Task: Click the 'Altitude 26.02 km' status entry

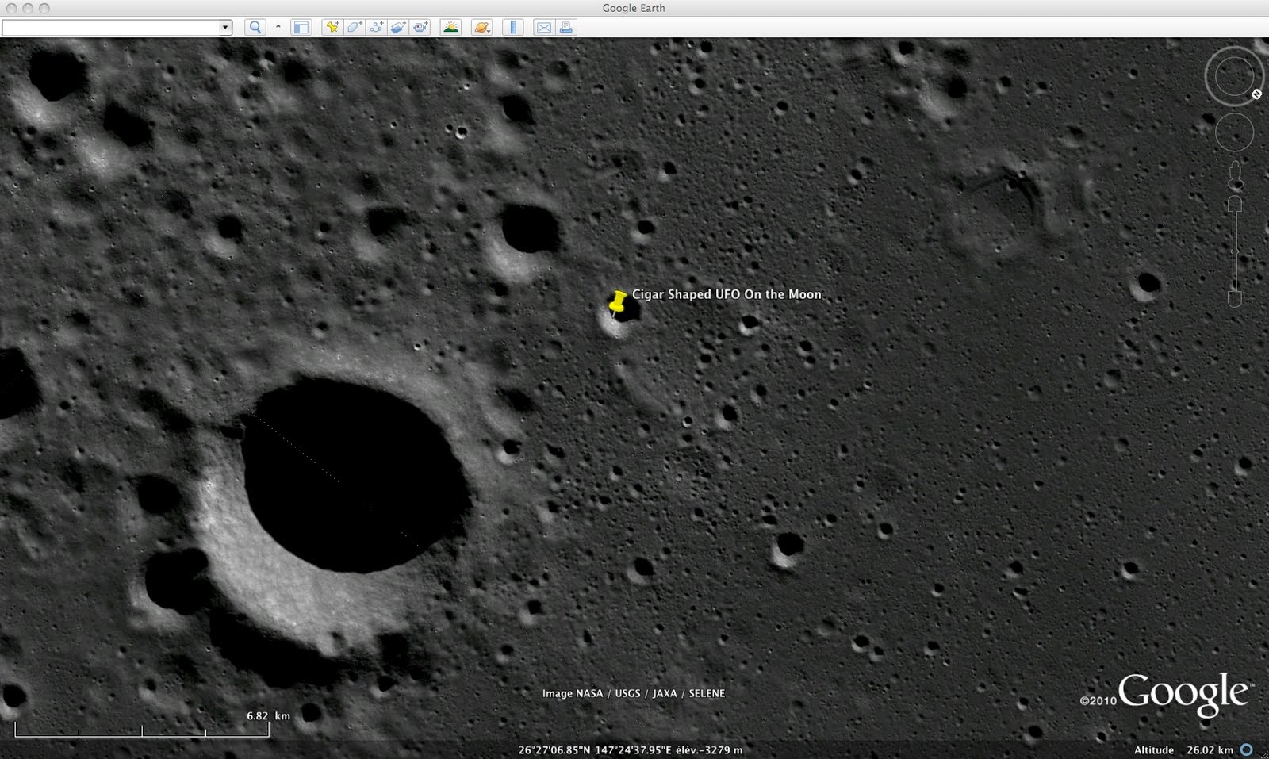Action: pos(1183,749)
